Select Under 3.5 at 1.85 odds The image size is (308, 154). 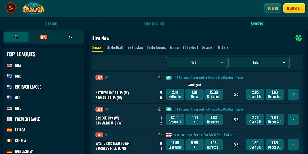pyautogui.click(x=275, y=145)
